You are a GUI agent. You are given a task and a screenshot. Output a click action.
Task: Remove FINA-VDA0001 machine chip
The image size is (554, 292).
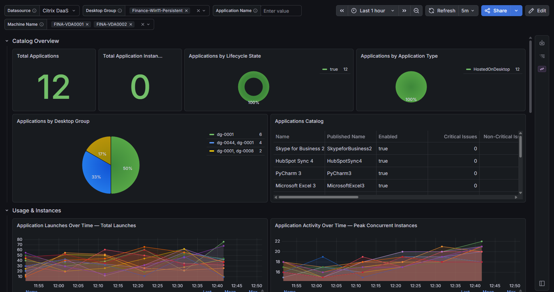click(87, 24)
